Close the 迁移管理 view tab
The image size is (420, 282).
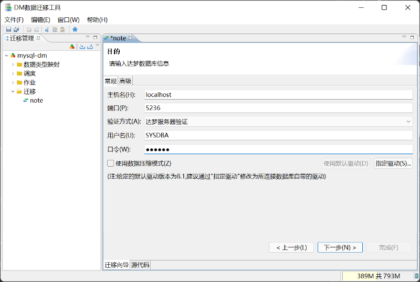coord(38,38)
